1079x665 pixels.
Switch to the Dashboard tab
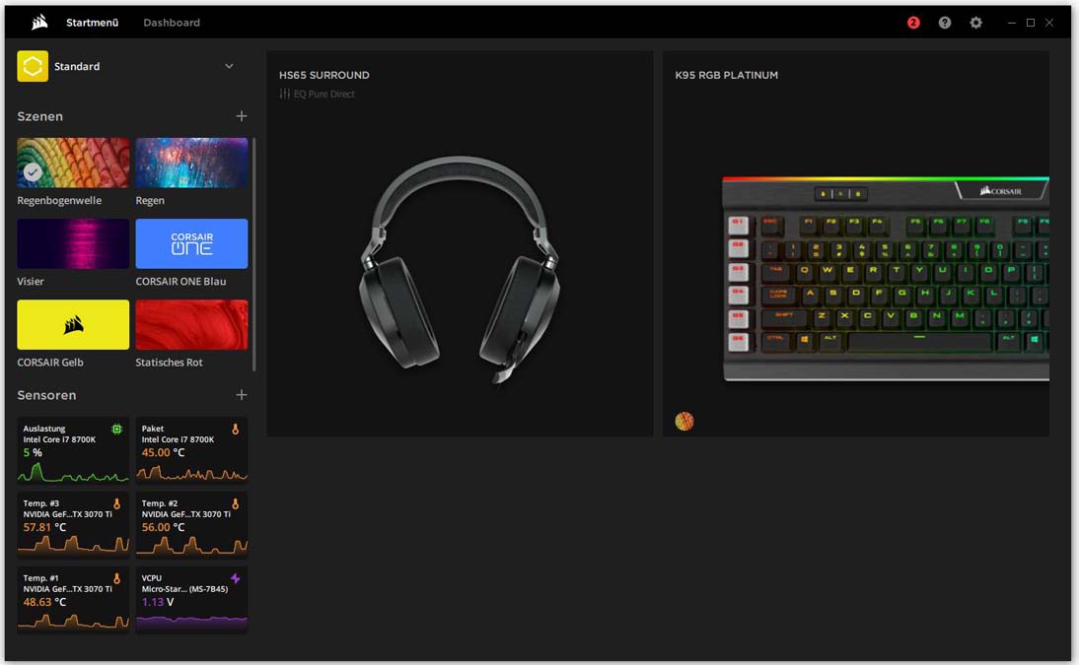pyautogui.click(x=172, y=23)
